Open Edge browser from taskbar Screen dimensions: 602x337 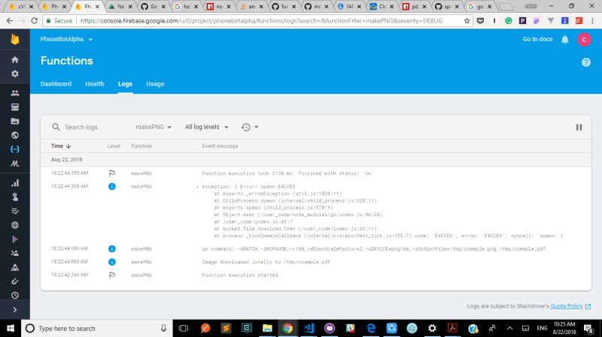tap(371, 328)
